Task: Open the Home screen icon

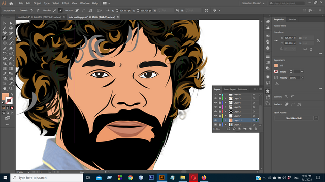Action: coord(11,3)
